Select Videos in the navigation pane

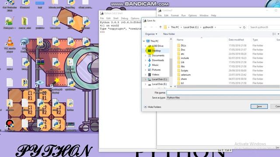[x=156, y=75]
